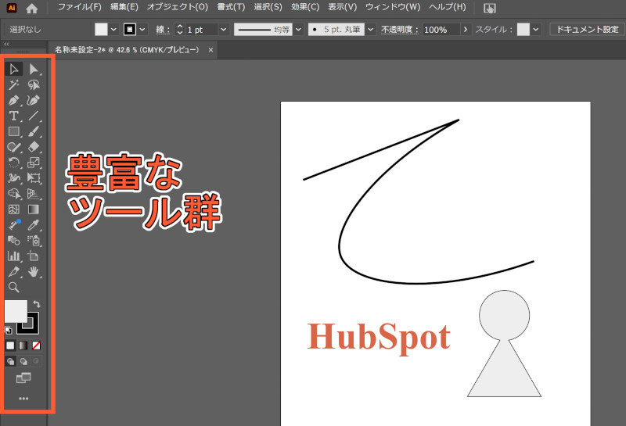
Task: Open the fill color dropdown
Action: click(114, 29)
